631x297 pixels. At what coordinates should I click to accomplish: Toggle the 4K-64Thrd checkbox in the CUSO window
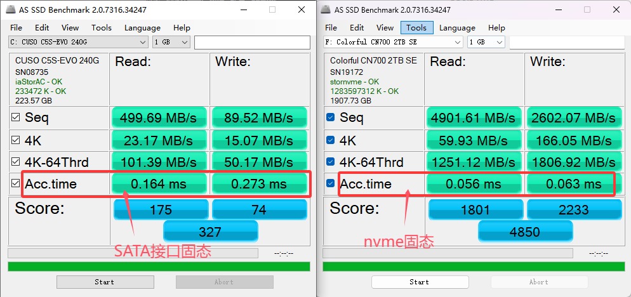(15, 162)
